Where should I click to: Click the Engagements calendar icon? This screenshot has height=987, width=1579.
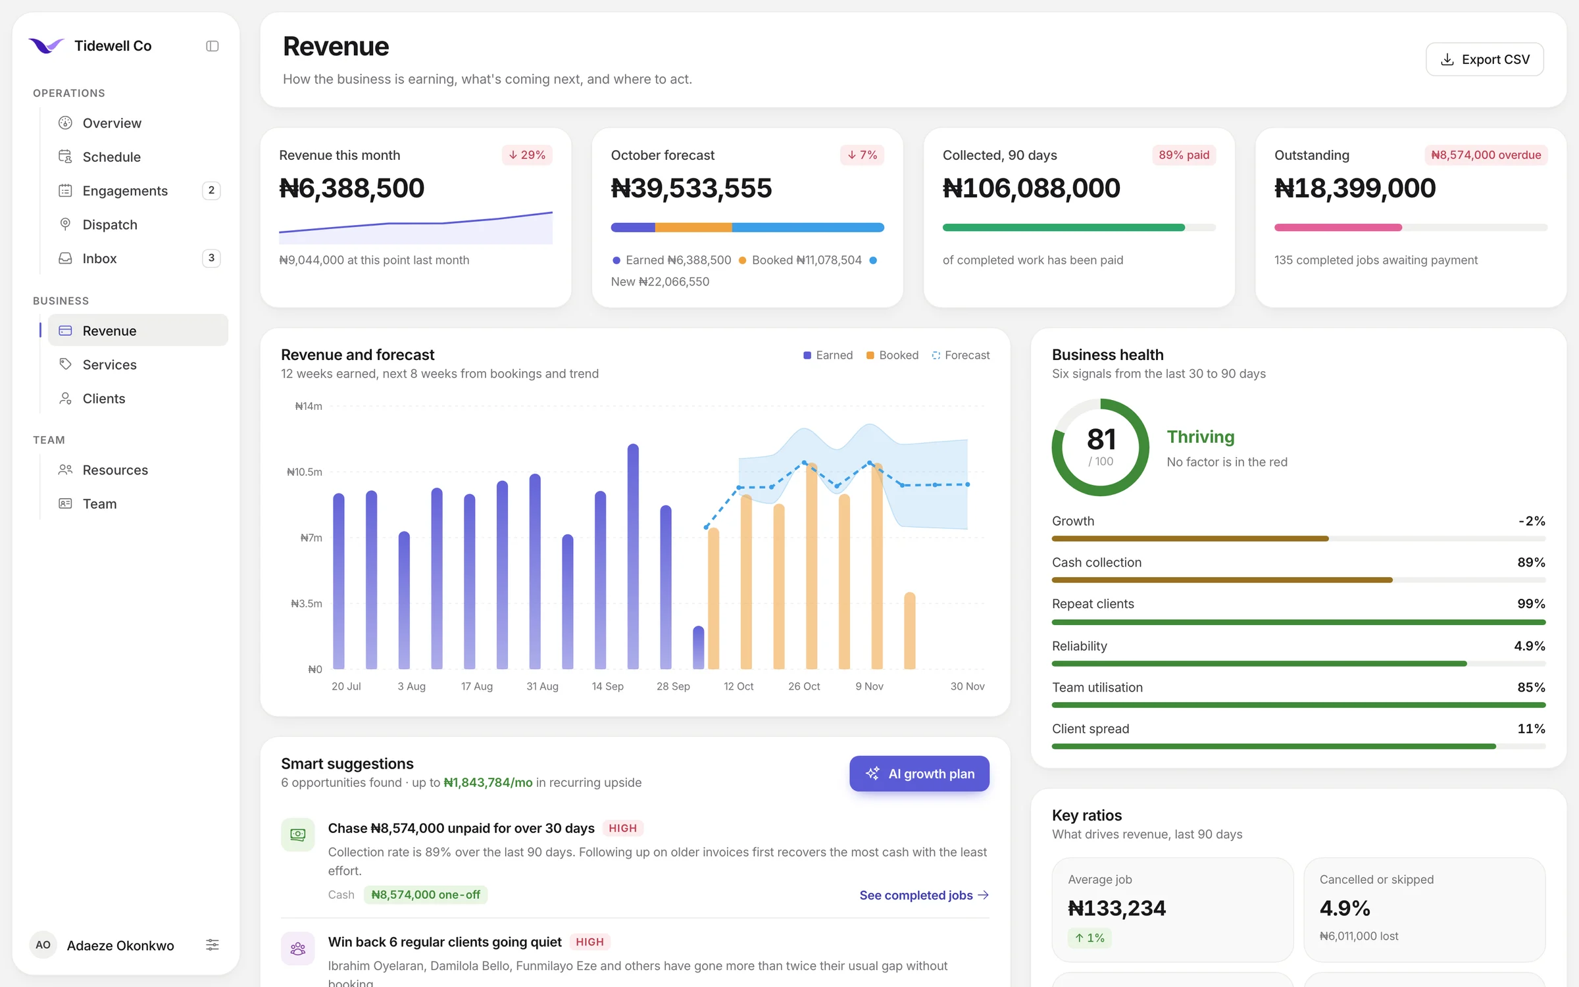point(65,191)
